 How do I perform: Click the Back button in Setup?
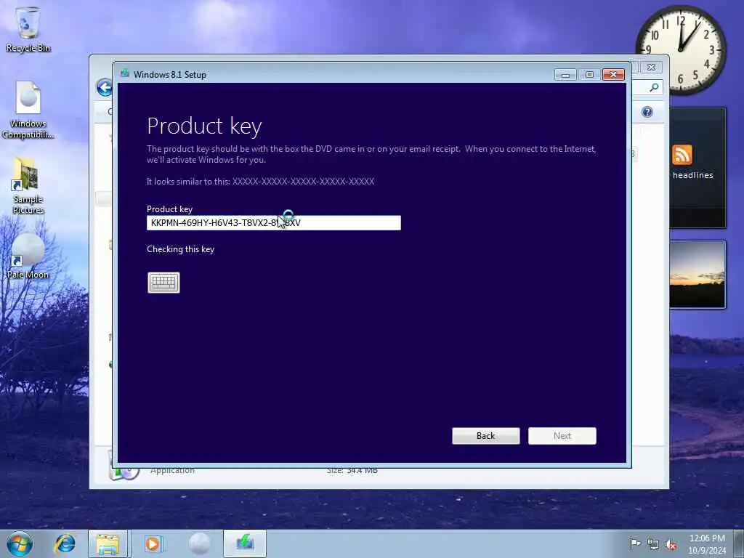486,436
